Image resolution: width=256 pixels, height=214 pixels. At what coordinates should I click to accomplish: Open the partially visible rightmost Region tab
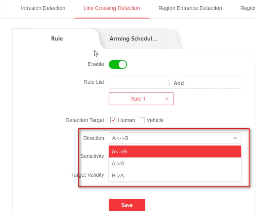click(x=248, y=8)
